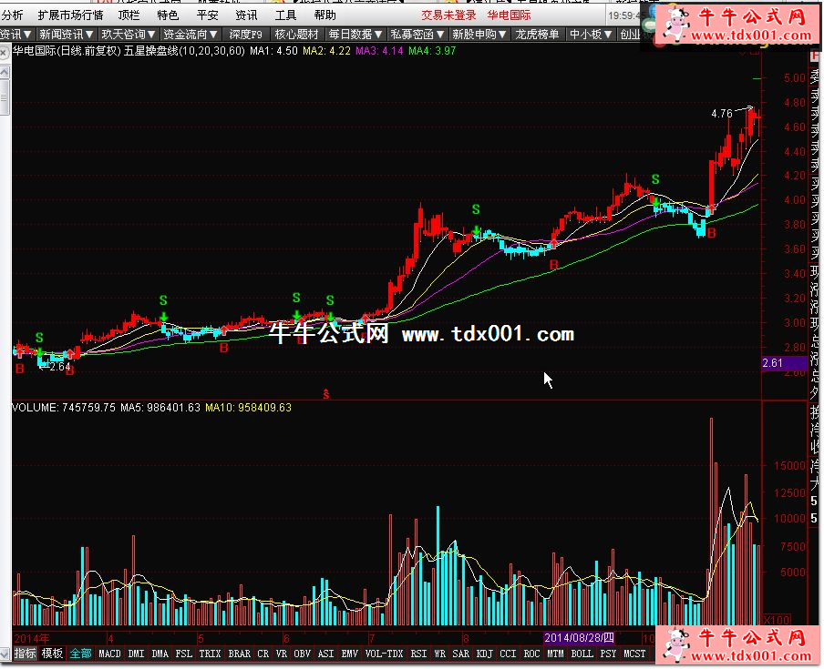The height and width of the screenshot is (669, 824).
Task: Toggle the 模板 template mode tab
Action: (52, 654)
